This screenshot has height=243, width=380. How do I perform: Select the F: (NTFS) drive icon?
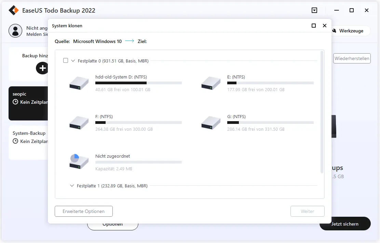(79, 123)
